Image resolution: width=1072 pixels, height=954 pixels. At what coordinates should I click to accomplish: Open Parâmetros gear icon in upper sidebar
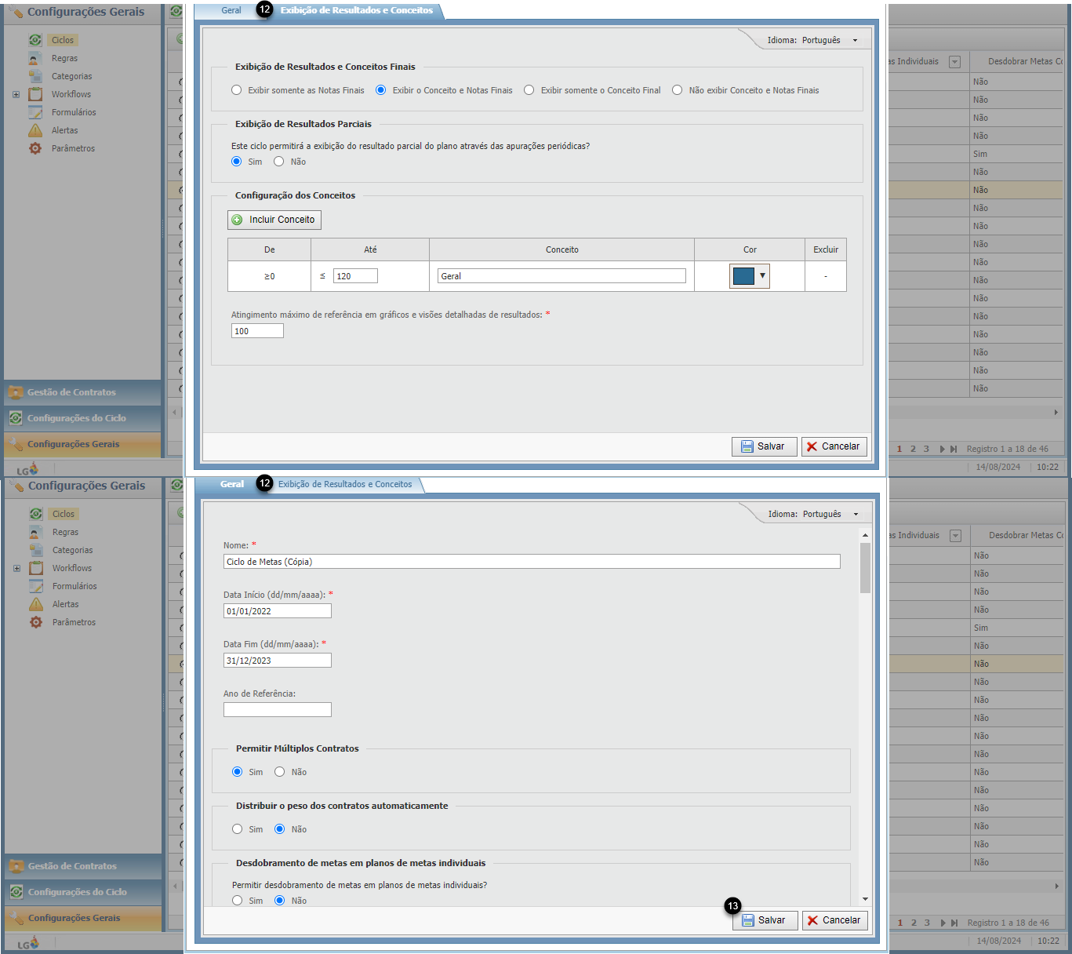point(35,148)
